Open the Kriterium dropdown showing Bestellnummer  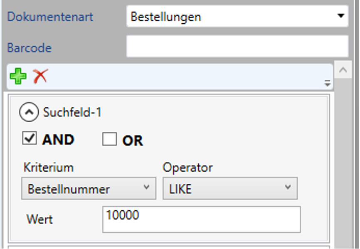click(x=89, y=189)
